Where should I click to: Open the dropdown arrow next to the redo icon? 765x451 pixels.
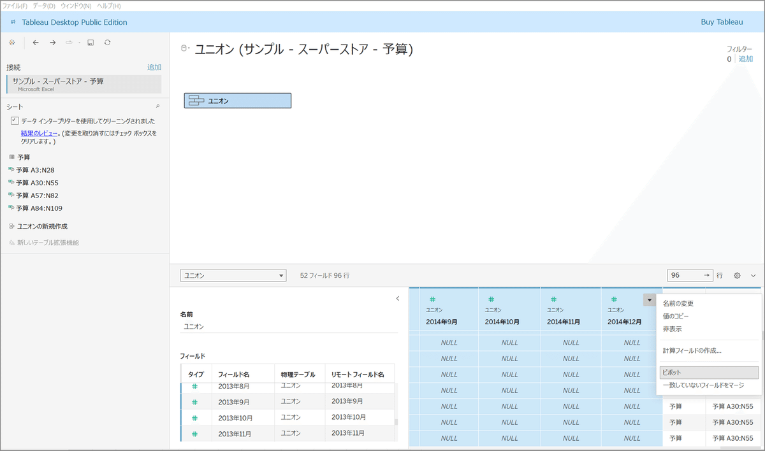pyautogui.click(x=80, y=43)
